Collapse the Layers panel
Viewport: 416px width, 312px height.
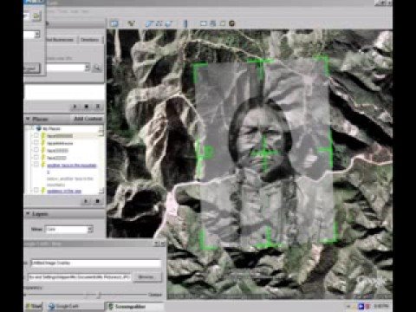(x=28, y=213)
